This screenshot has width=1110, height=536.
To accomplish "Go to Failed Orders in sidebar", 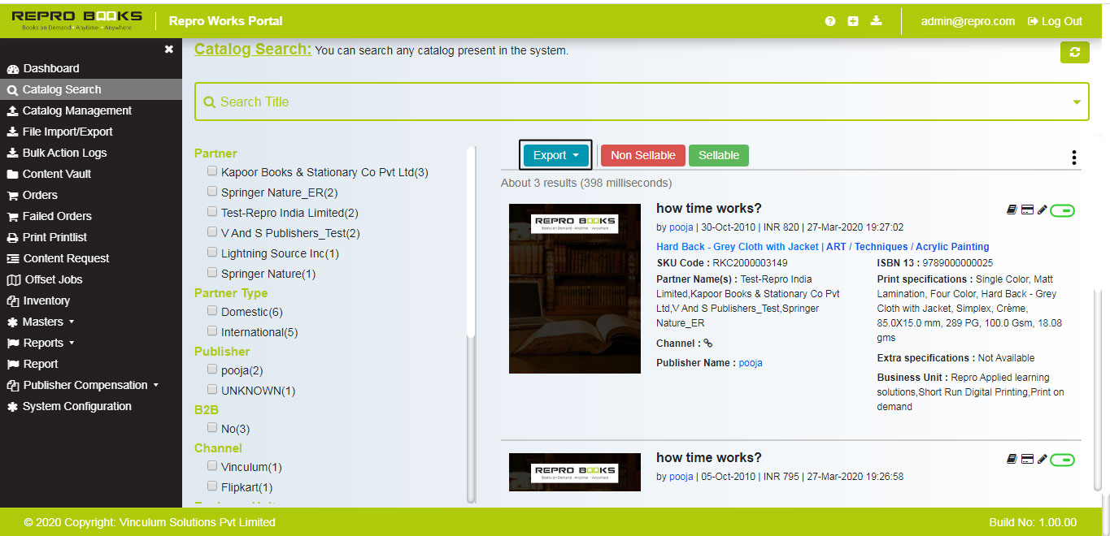I will point(57,216).
